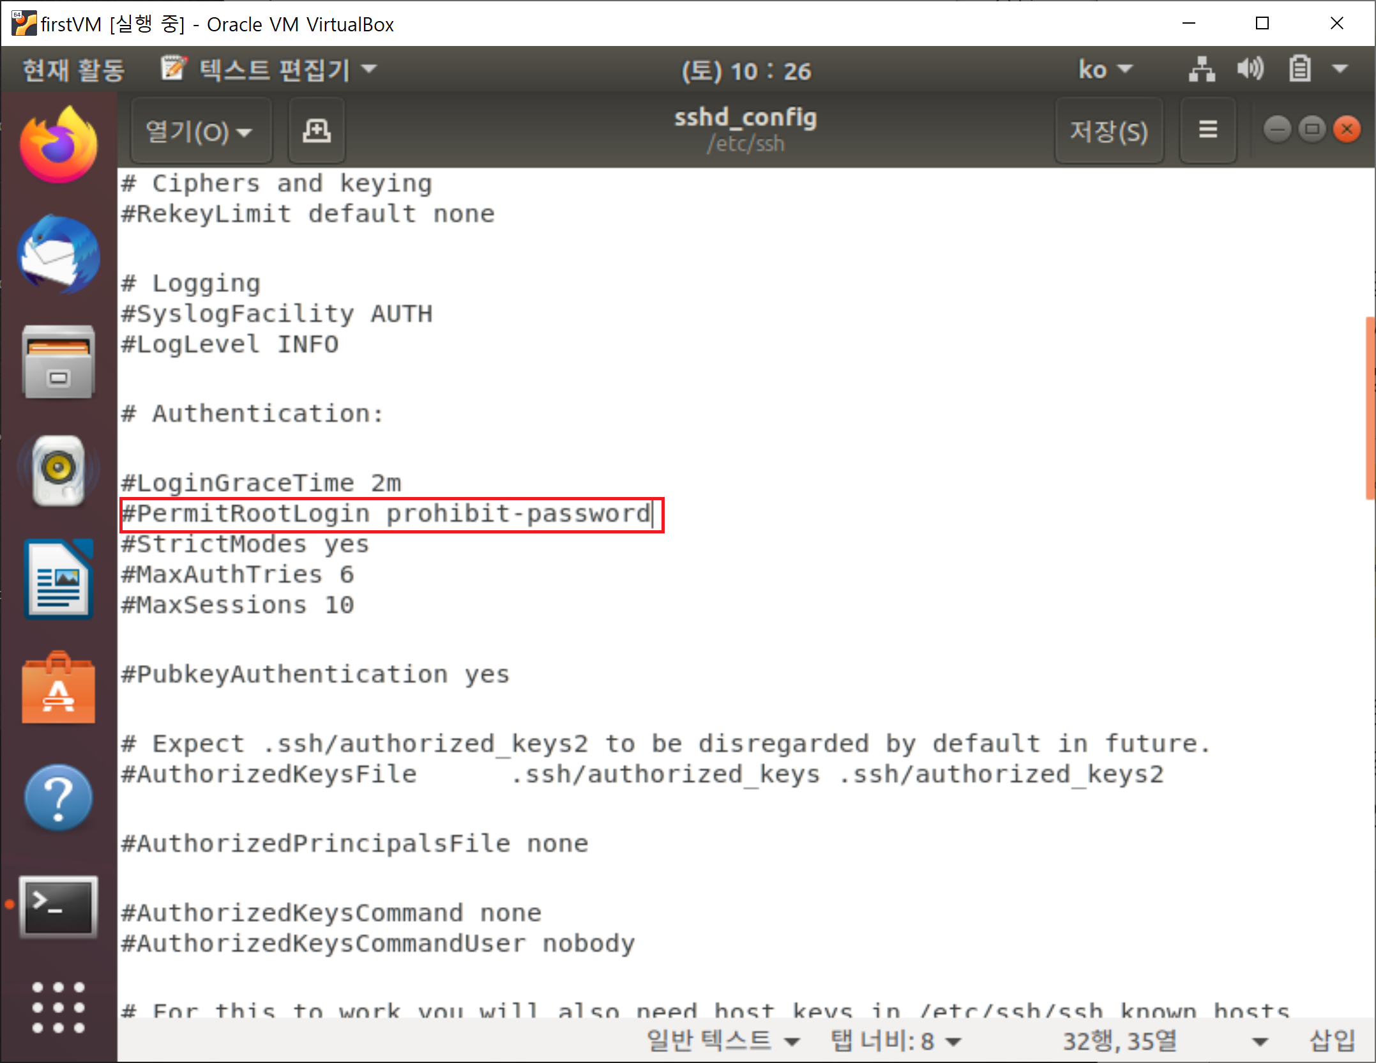The image size is (1376, 1063).
Task: Open Thunderbird mail from the dock
Action: click(x=58, y=254)
